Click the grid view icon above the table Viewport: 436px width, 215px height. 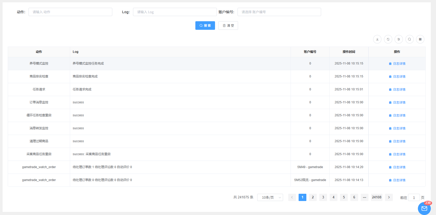click(420, 39)
